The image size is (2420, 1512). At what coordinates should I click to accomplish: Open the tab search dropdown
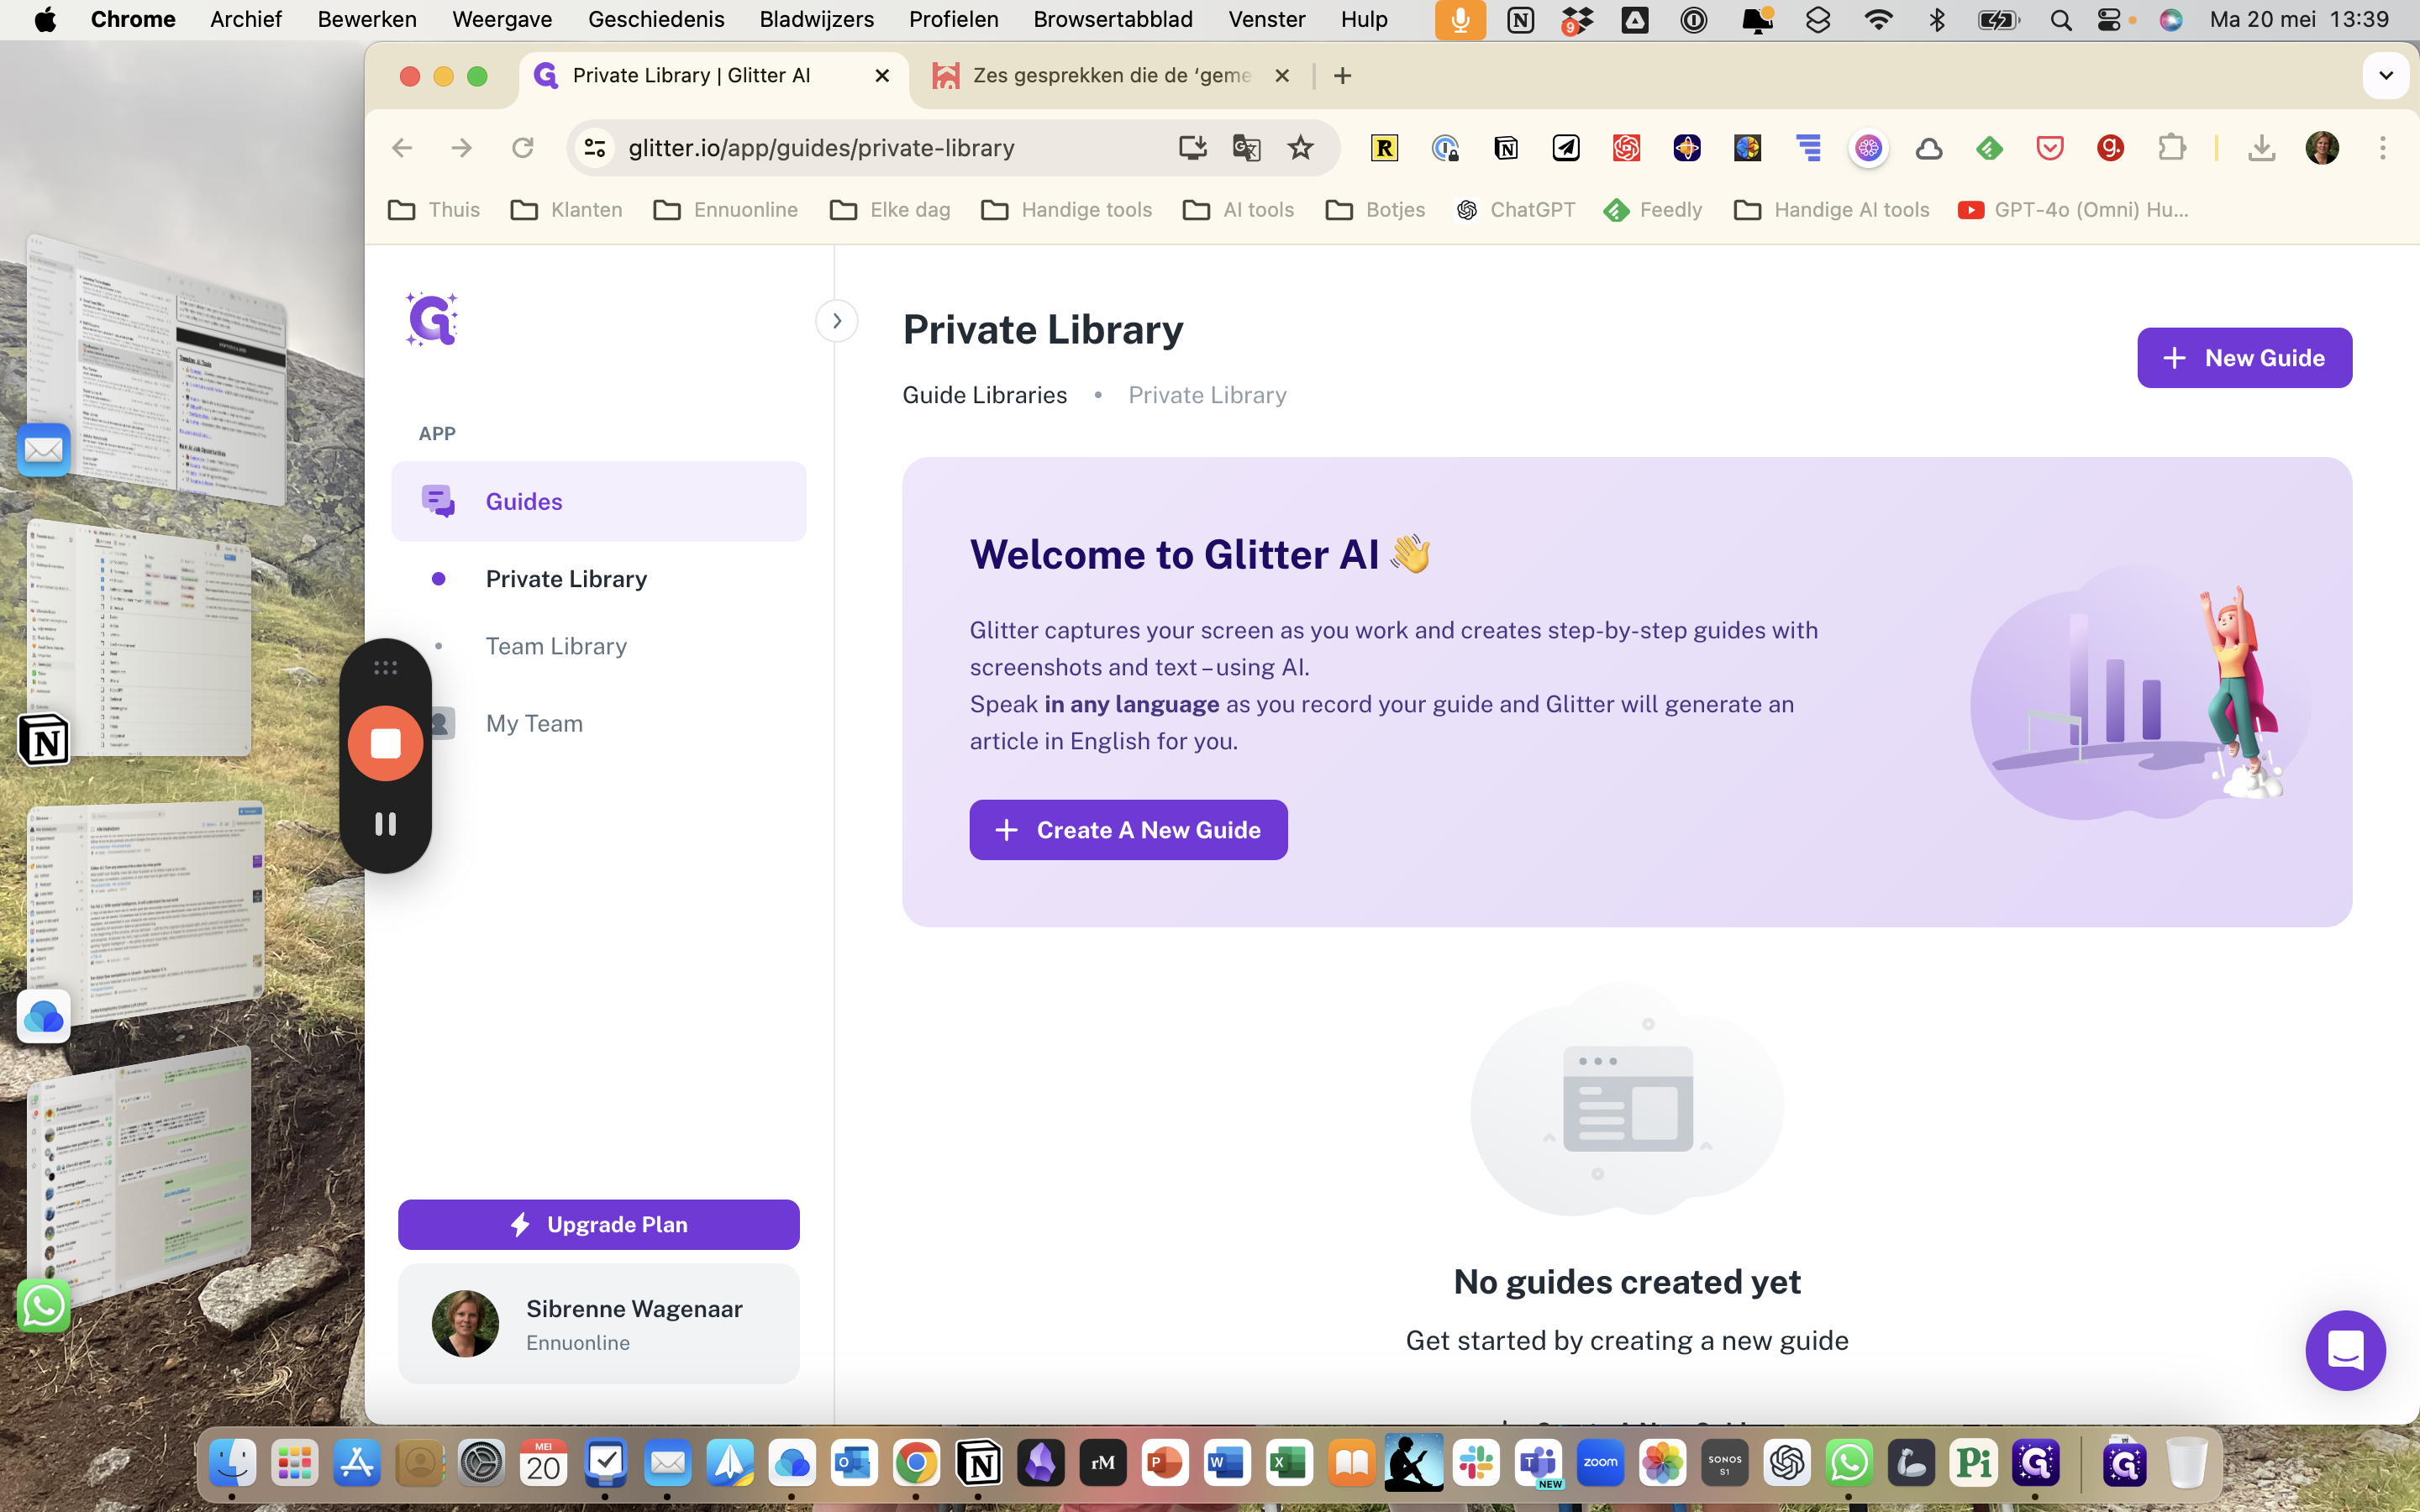(2386, 75)
